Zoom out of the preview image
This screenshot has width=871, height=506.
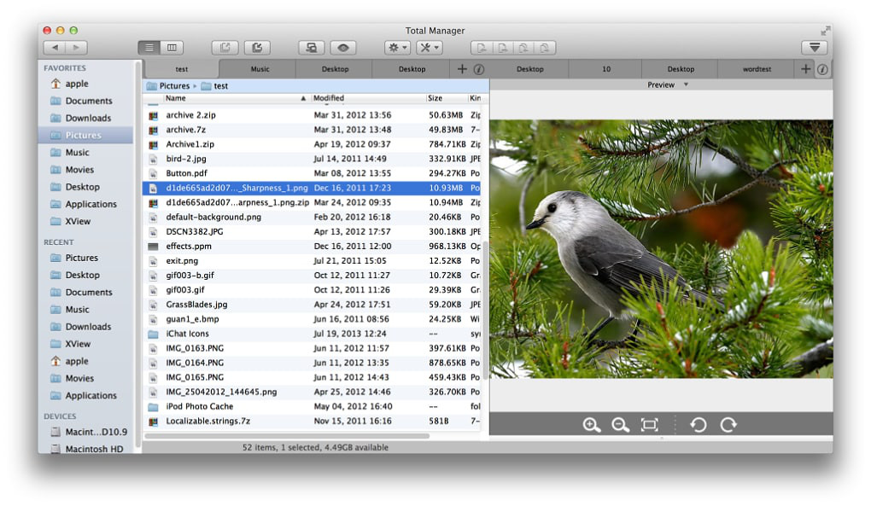(x=620, y=425)
